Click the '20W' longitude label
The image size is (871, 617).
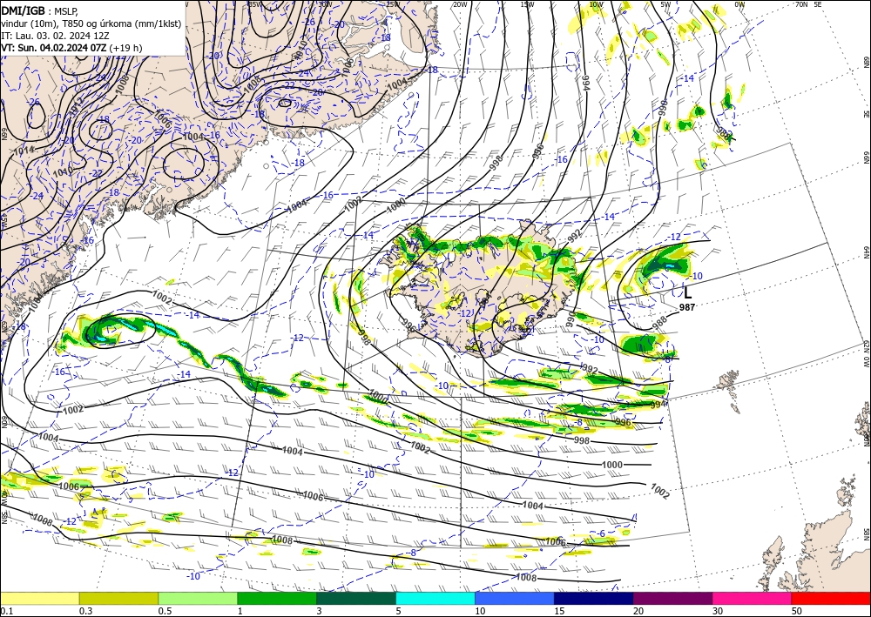pyautogui.click(x=459, y=4)
